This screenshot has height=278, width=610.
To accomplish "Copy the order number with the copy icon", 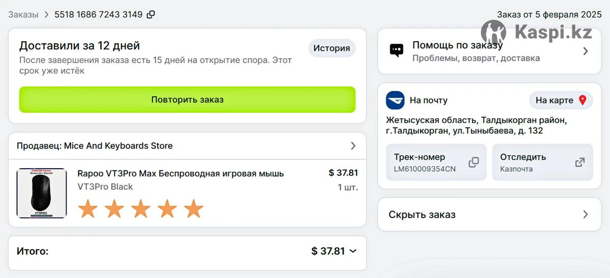I will 150,14.
